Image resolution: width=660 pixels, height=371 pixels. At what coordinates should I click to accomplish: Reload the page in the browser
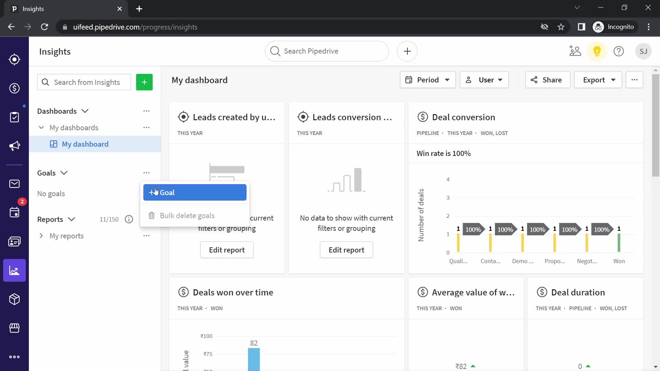44,27
